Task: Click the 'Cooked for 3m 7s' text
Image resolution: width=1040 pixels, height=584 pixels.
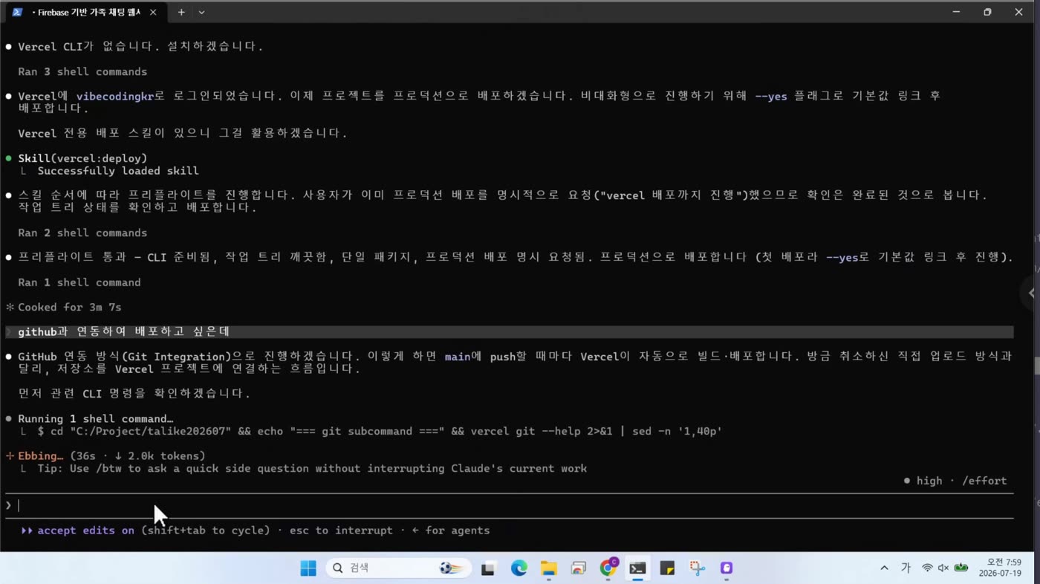Action: (x=69, y=307)
